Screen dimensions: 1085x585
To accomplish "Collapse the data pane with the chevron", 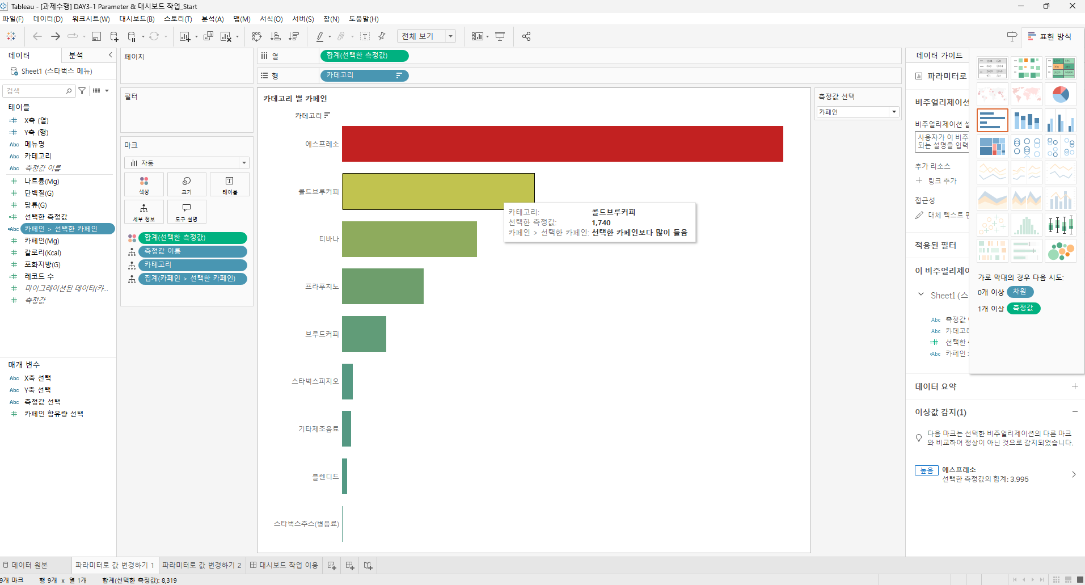I will (x=111, y=55).
